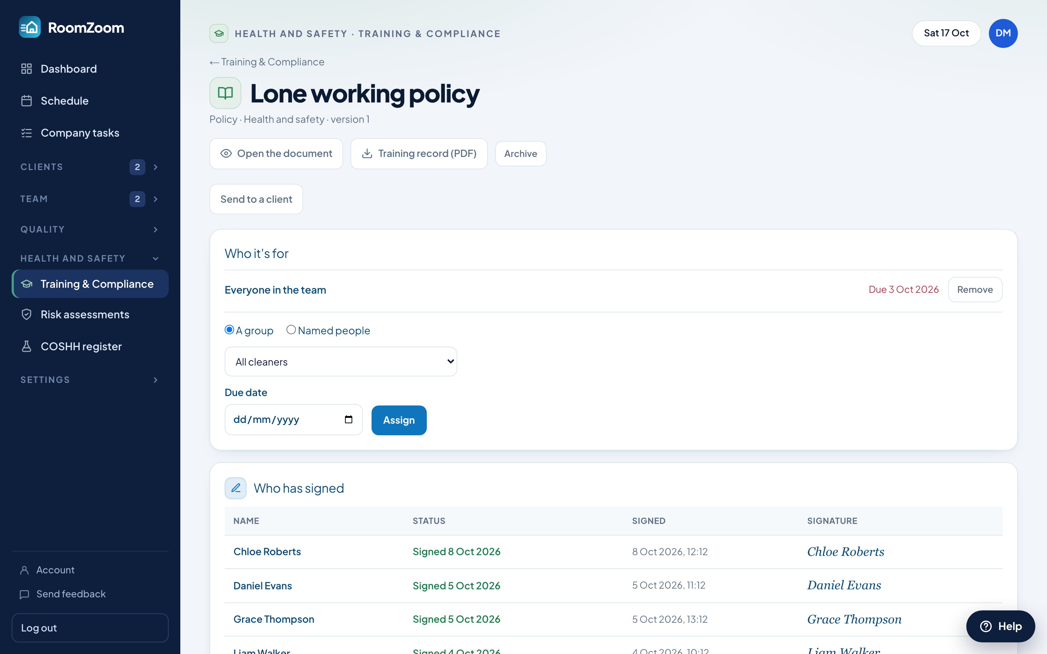Click the pencil icon next to Who has signed
Viewport: 1047px width, 654px height.
click(x=235, y=488)
